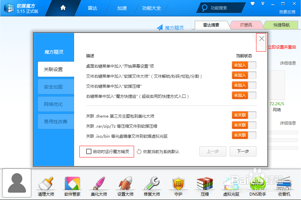Click 我要反馈 feedback link

pyautogui.click(x=287, y=12)
